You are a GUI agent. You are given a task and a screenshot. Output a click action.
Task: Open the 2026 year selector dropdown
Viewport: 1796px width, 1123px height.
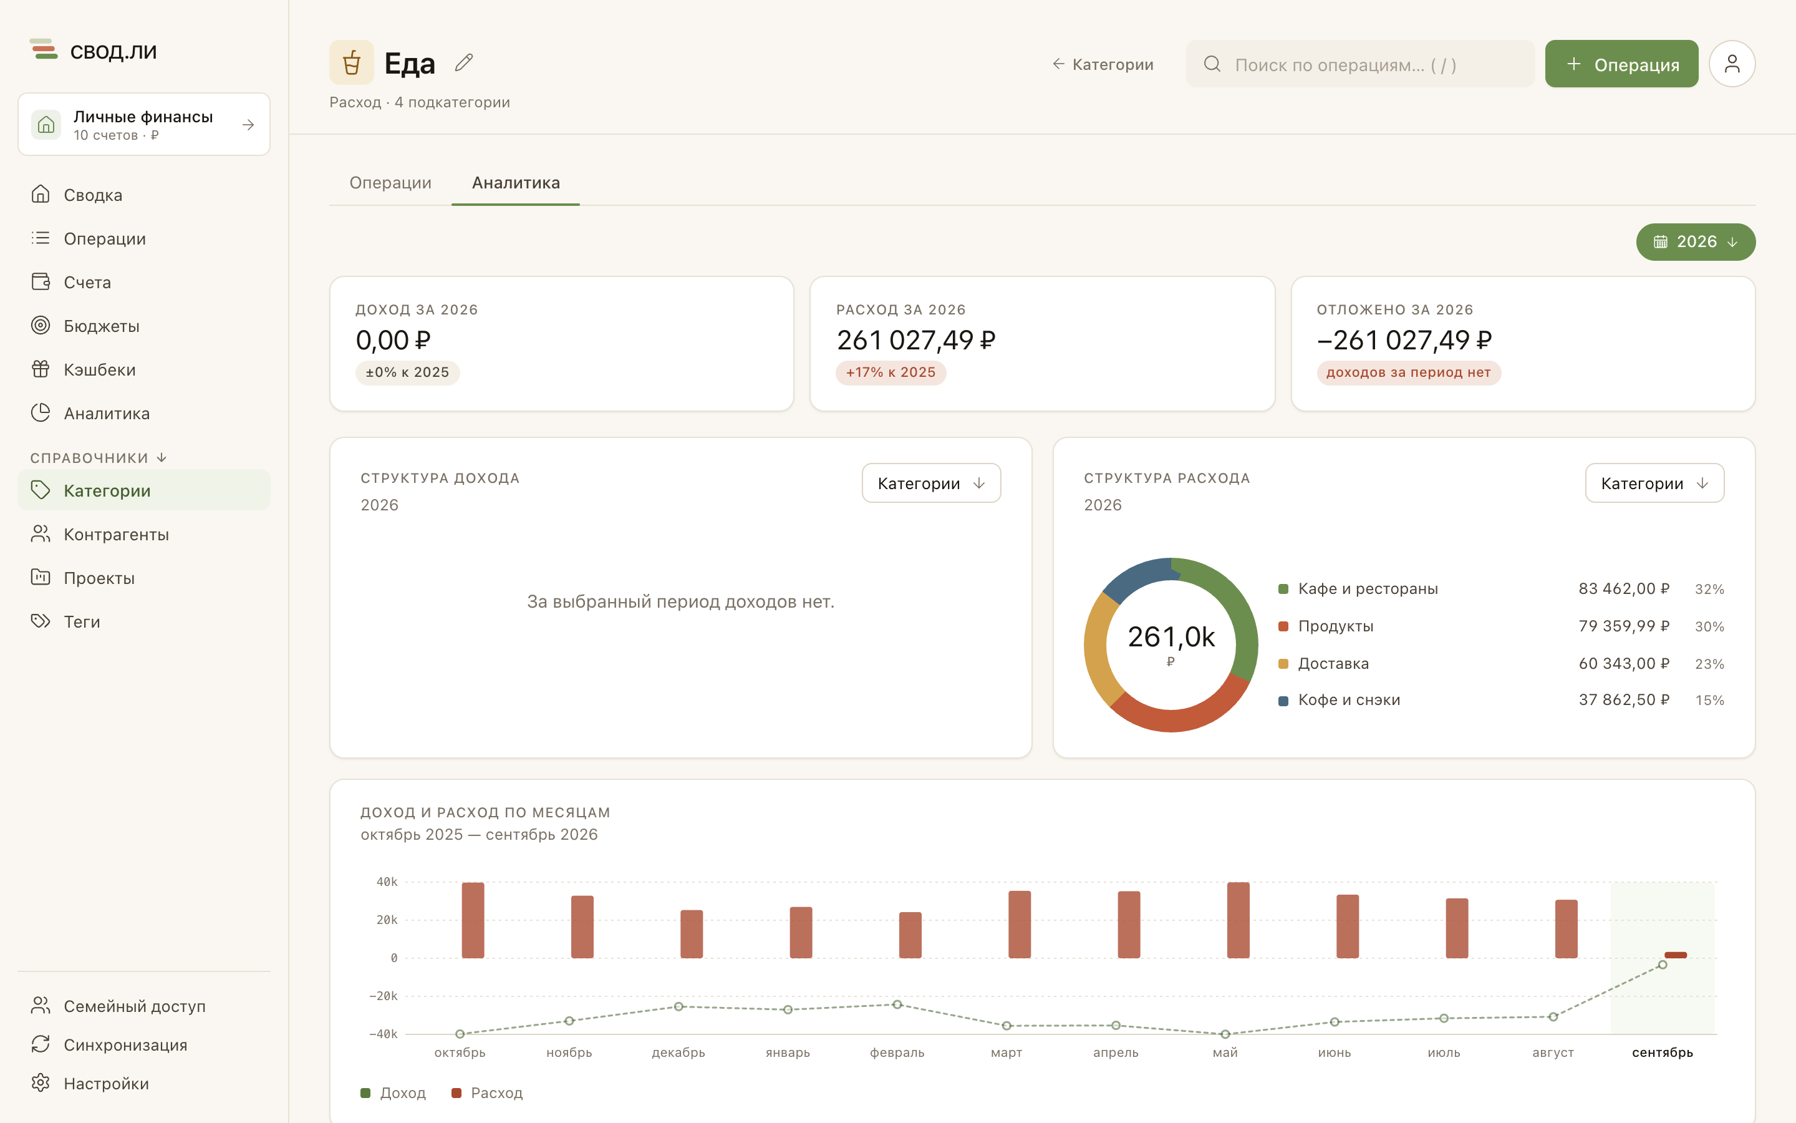(x=1695, y=242)
